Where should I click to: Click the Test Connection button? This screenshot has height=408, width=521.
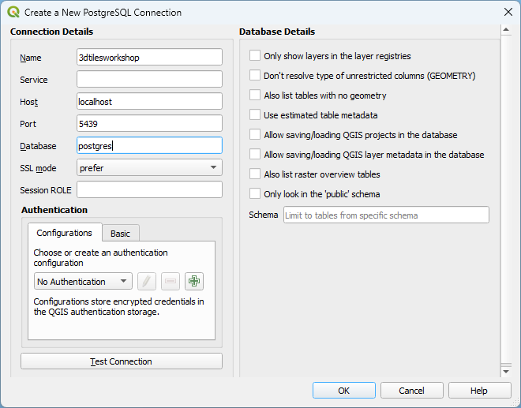(x=122, y=361)
